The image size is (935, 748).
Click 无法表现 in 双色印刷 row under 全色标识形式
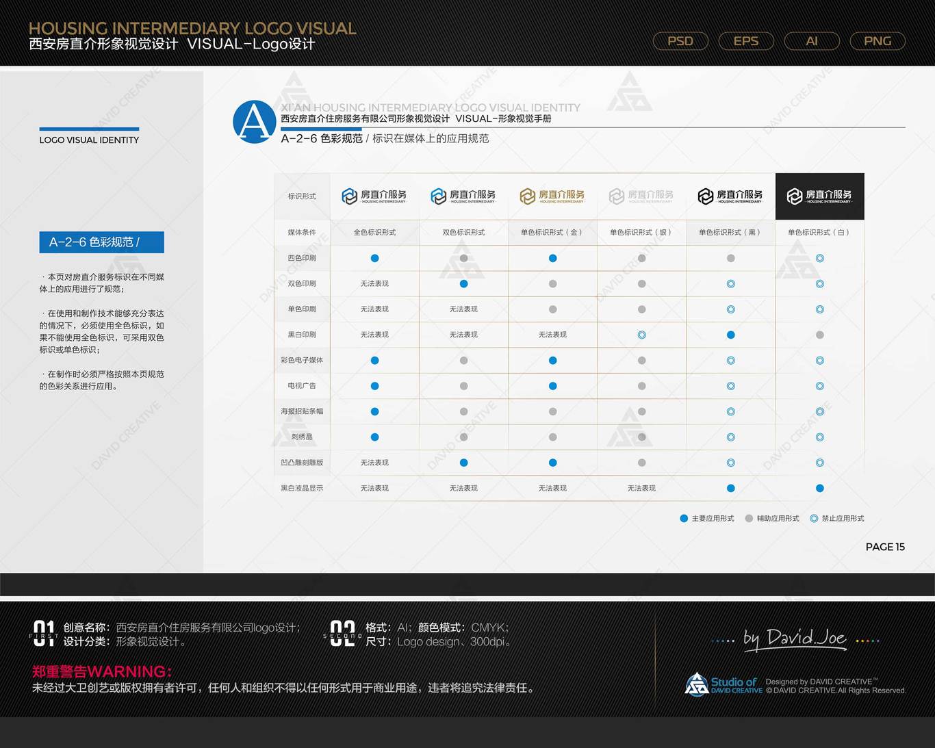pos(374,283)
